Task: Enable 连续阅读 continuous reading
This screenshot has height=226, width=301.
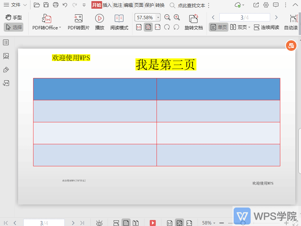Action: (266, 27)
